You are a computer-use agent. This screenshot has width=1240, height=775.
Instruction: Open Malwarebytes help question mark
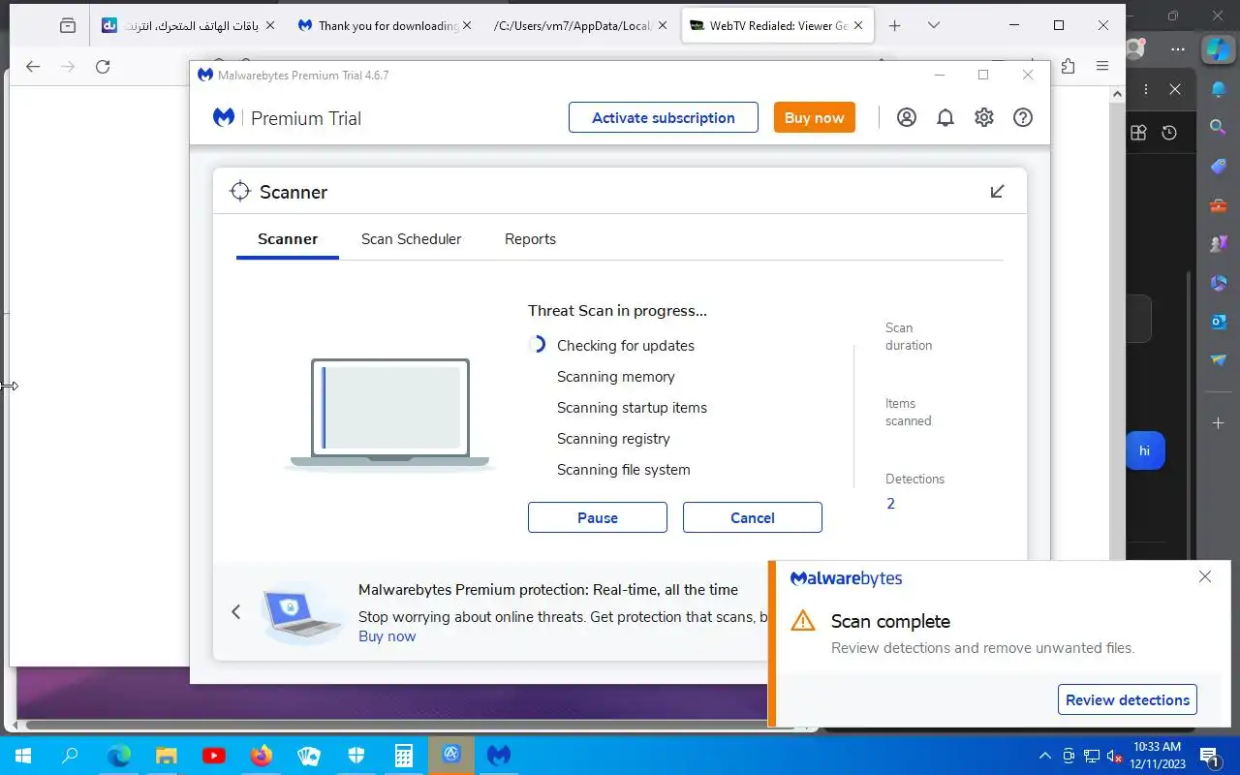click(1022, 118)
